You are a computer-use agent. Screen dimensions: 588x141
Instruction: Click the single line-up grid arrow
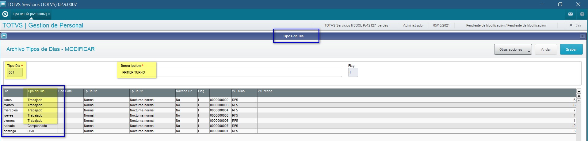point(579,100)
